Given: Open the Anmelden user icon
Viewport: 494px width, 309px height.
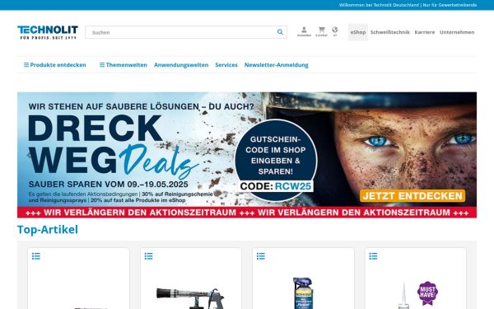Looking at the screenshot, I should pyautogui.click(x=304, y=31).
